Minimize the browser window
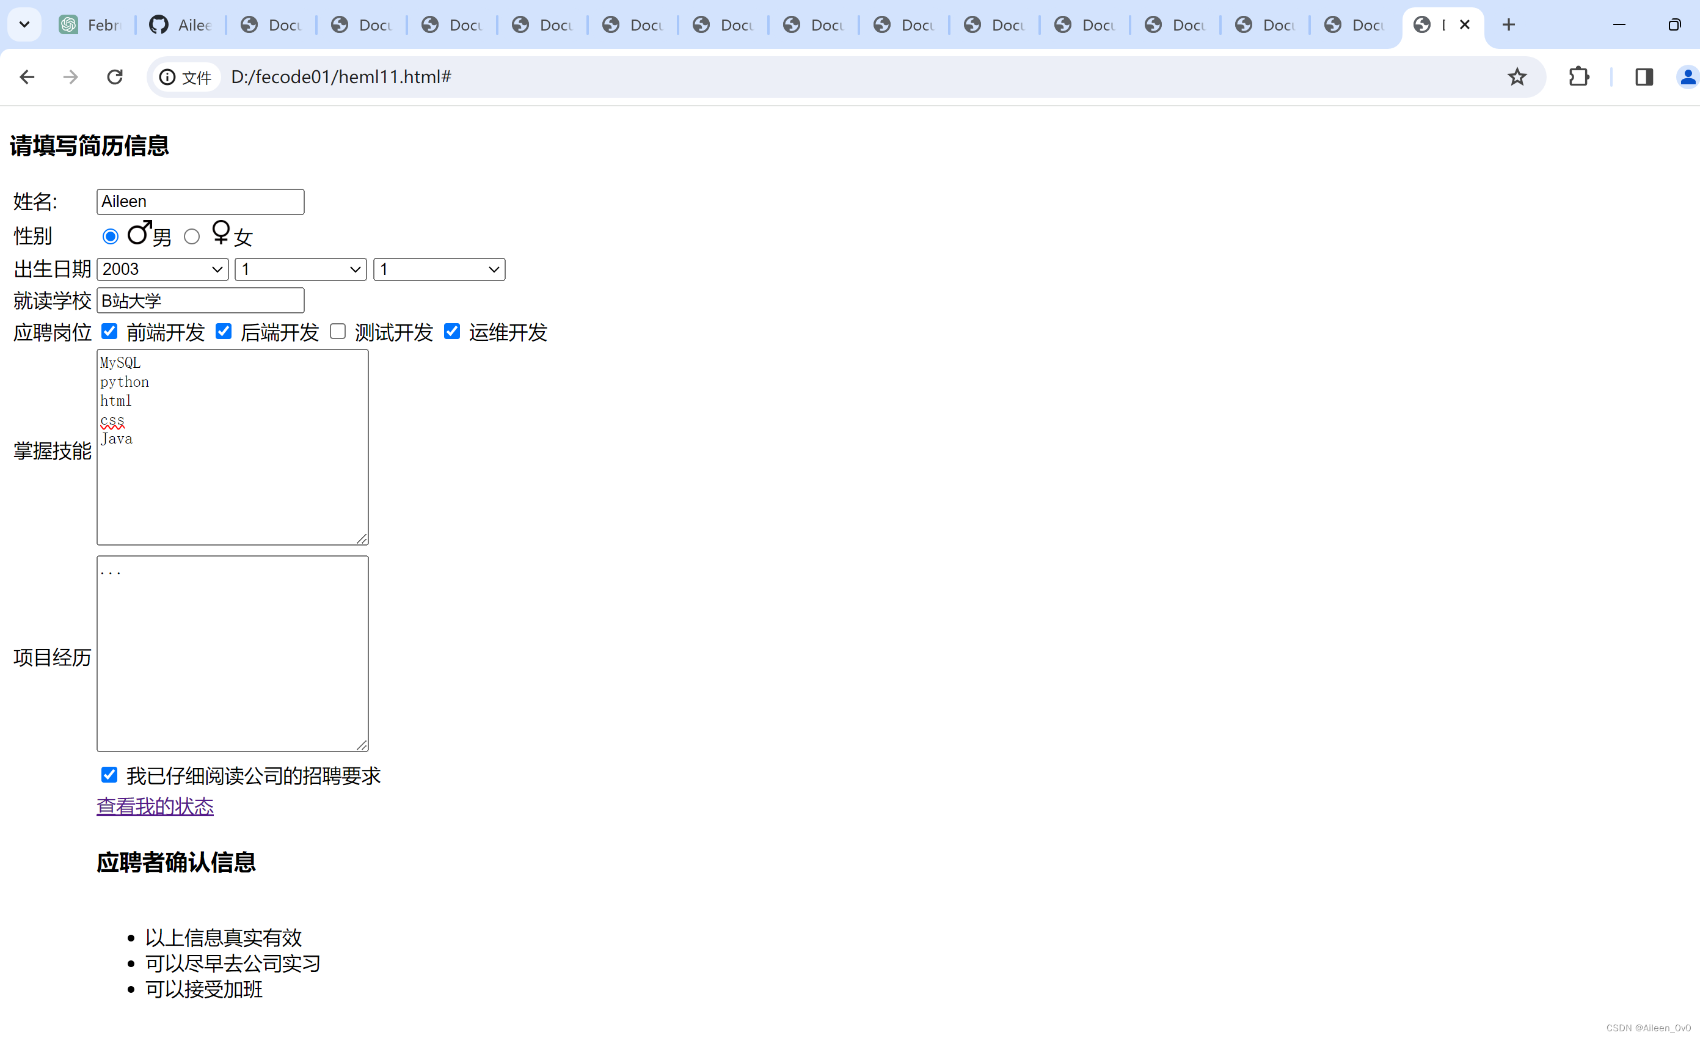1700x1038 pixels. point(1619,25)
